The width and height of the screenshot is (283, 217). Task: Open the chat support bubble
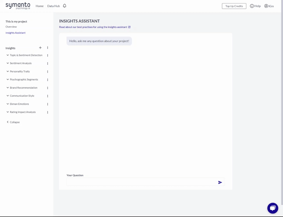pyautogui.click(x=273, y=208)
